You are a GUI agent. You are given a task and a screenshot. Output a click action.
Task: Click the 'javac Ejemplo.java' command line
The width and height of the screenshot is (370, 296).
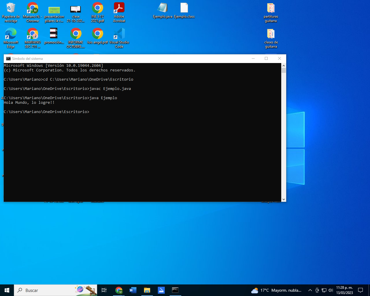[67, 89]
